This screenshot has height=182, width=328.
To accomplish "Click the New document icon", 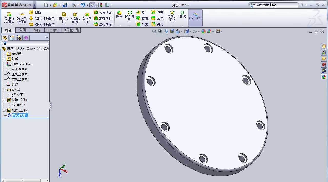I will 46,5.
